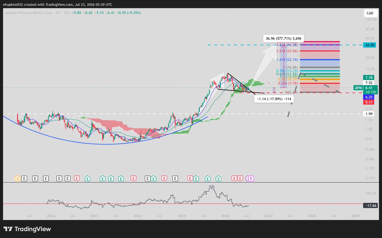Click the 0.260 price scale label

click(x=370, y=158)
